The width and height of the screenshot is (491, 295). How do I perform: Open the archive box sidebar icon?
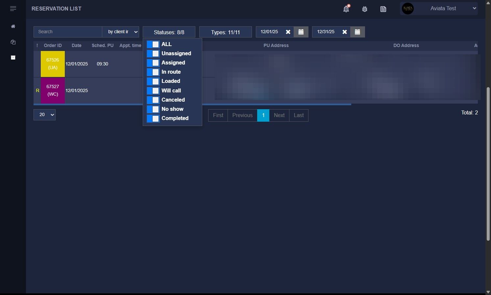click(13, 58)
